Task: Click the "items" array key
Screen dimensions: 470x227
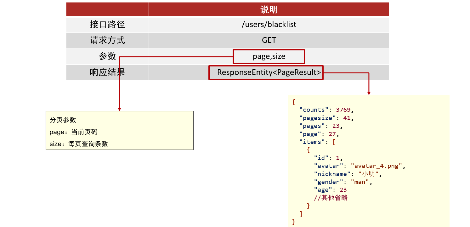Action: (312, 142)
